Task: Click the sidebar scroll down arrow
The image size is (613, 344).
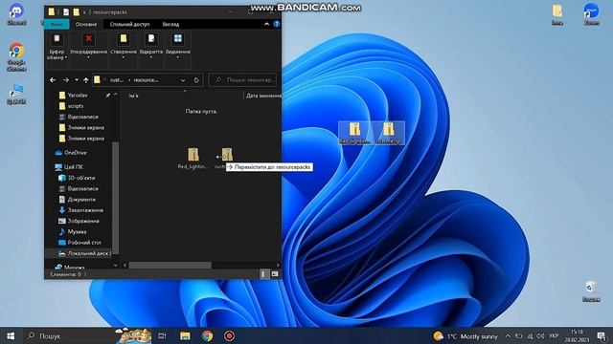Action: point(115,266)
